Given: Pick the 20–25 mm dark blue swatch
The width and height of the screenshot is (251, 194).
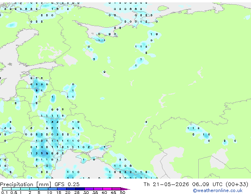Looking at the screenshot, I should coord(71,189).
